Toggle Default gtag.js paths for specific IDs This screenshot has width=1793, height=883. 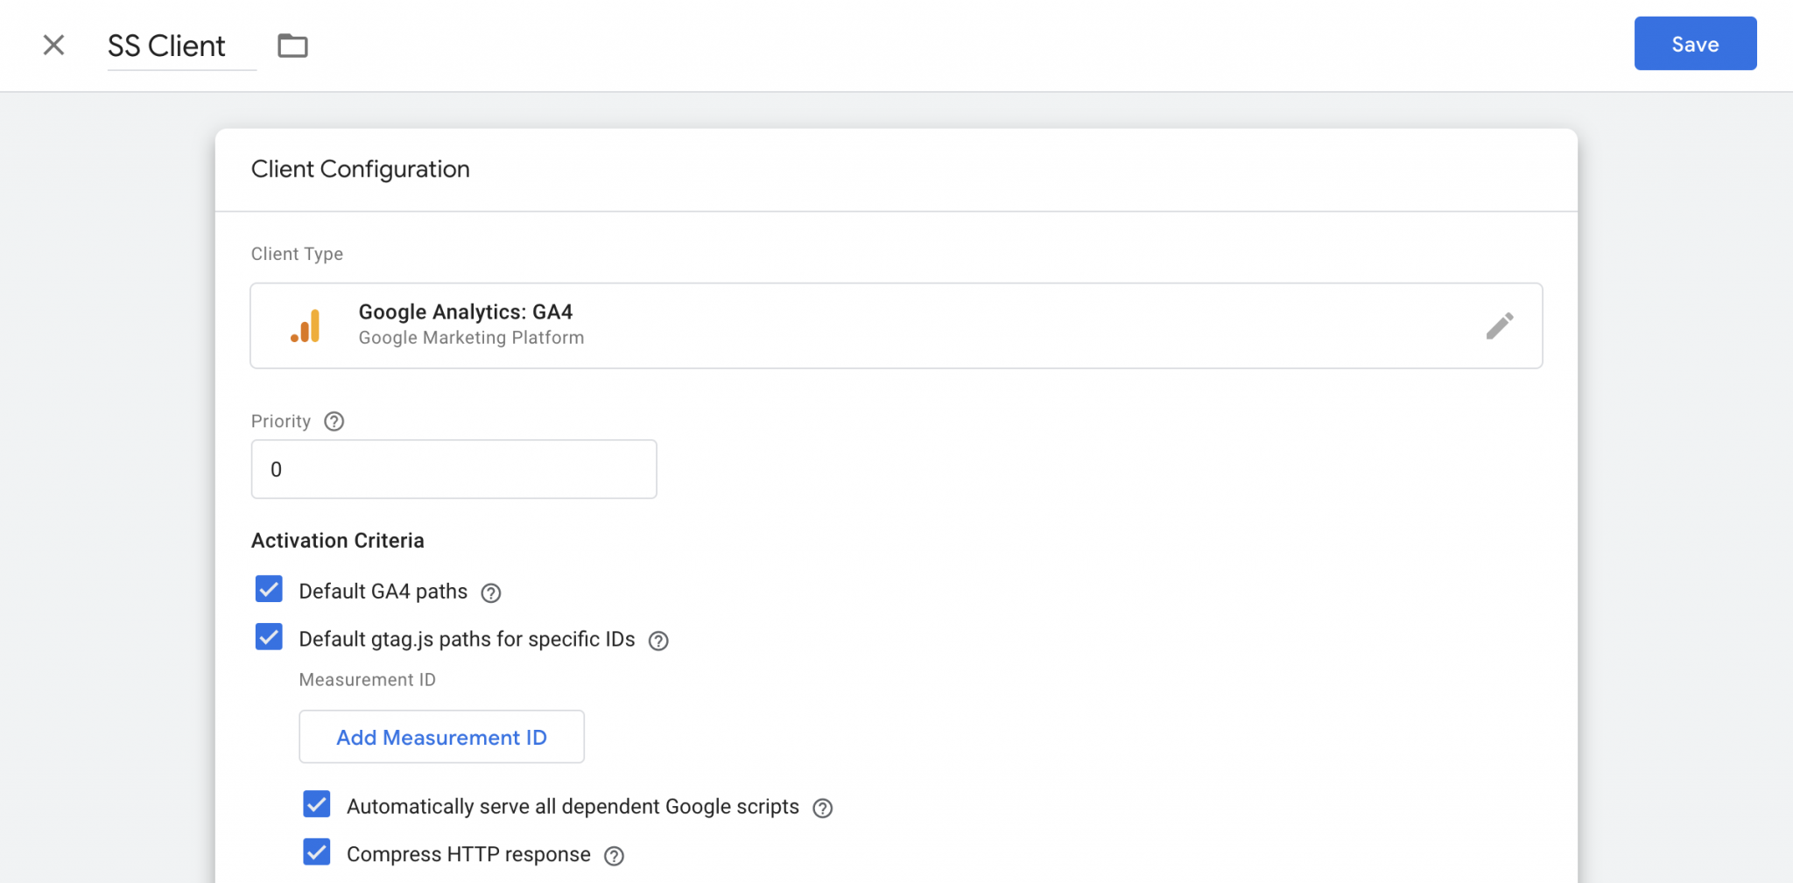point(269,638)
